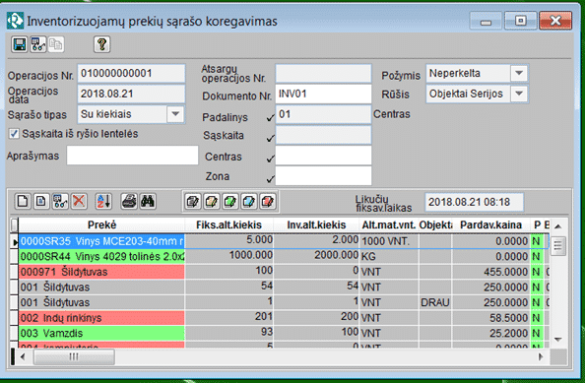
Task: Search with the binoculars icon
Action: coord(148,202)
